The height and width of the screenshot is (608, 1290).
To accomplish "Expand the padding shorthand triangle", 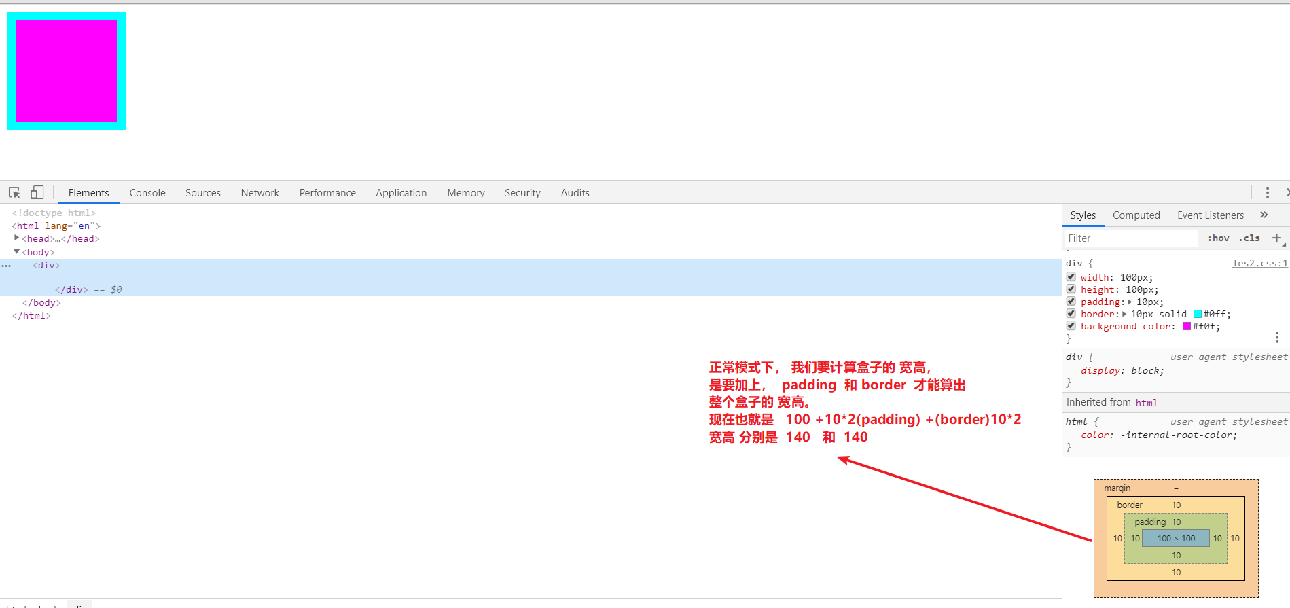I will (1130, 302).
